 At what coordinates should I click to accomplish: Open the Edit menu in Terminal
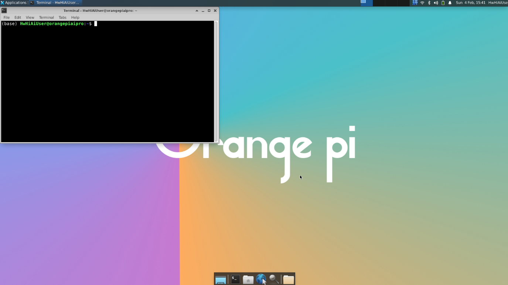(x=18, y=17)
